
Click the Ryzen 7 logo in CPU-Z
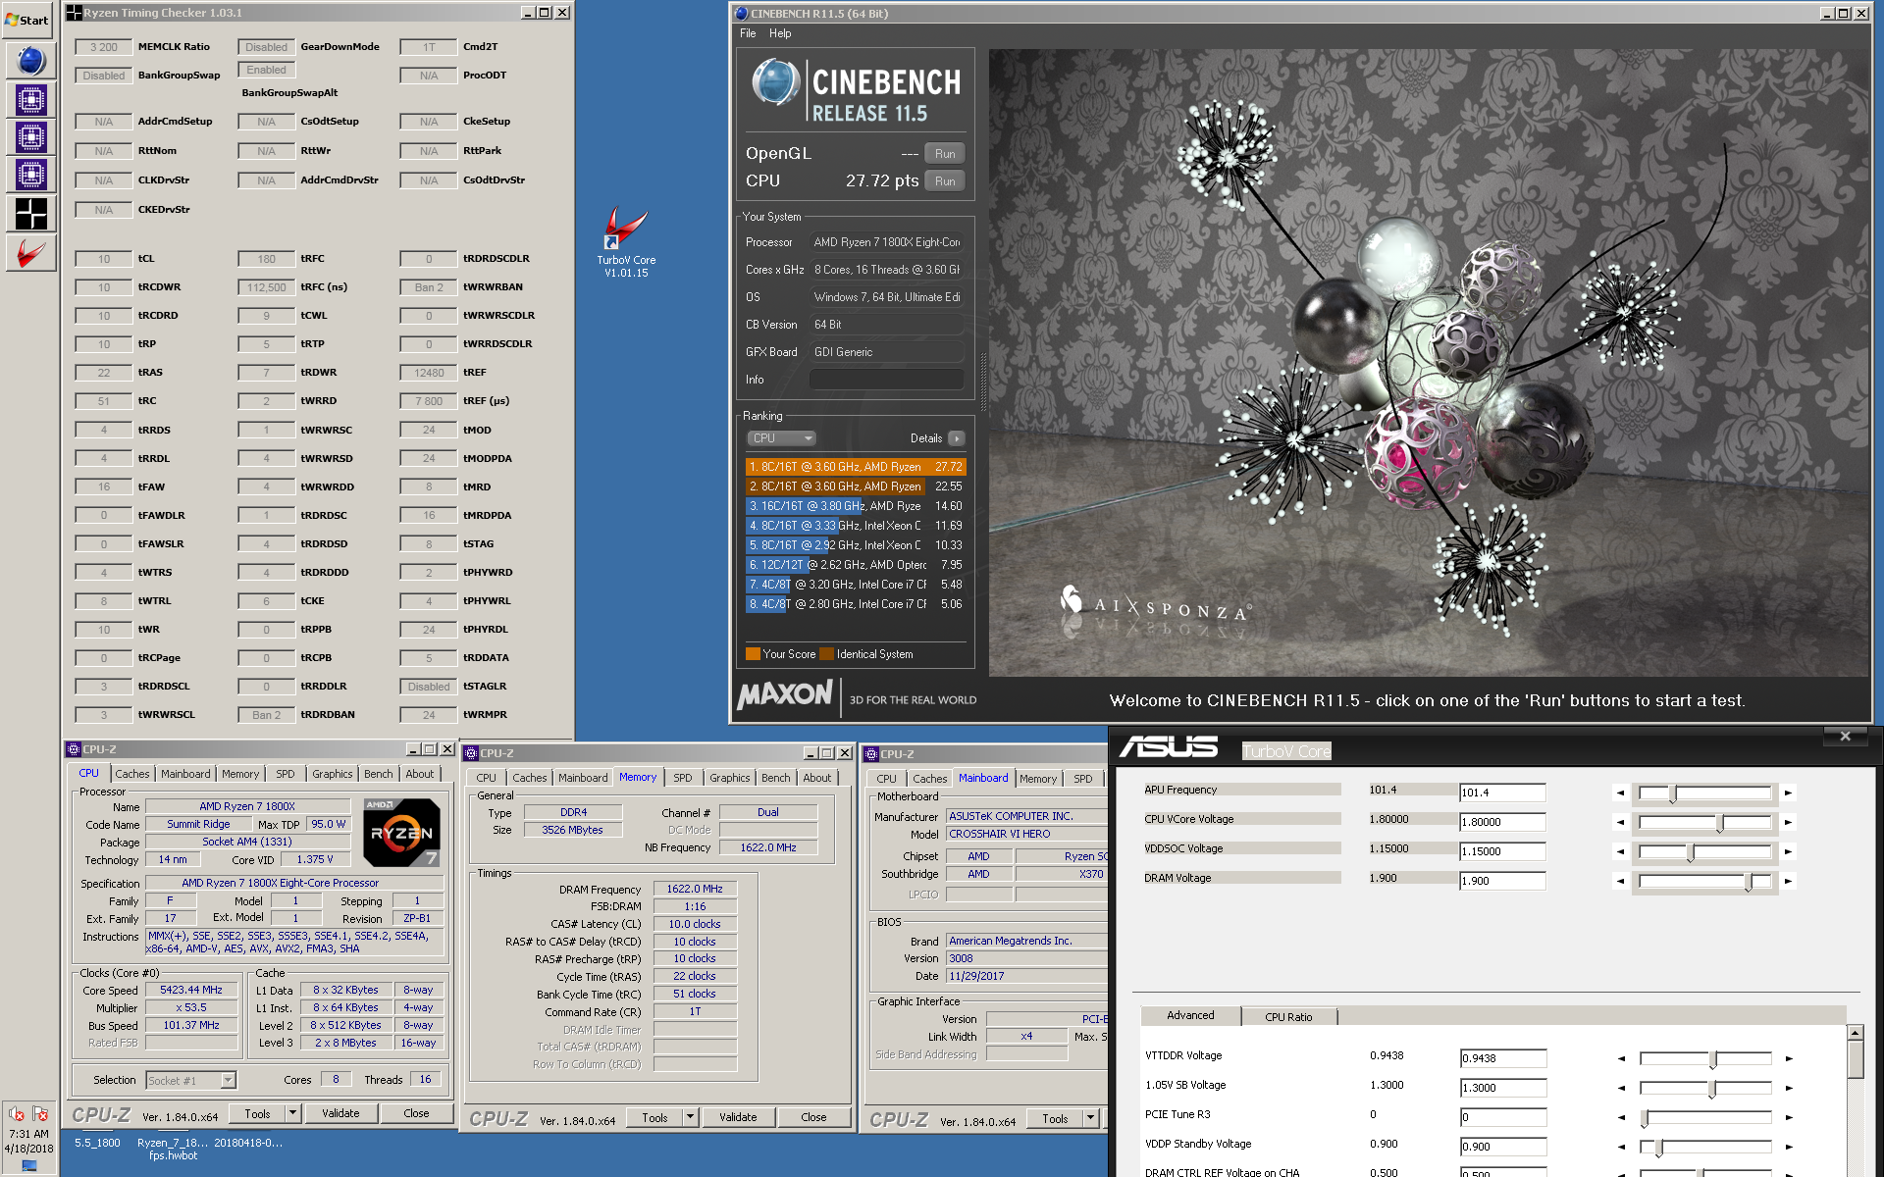tap(402, 833)
